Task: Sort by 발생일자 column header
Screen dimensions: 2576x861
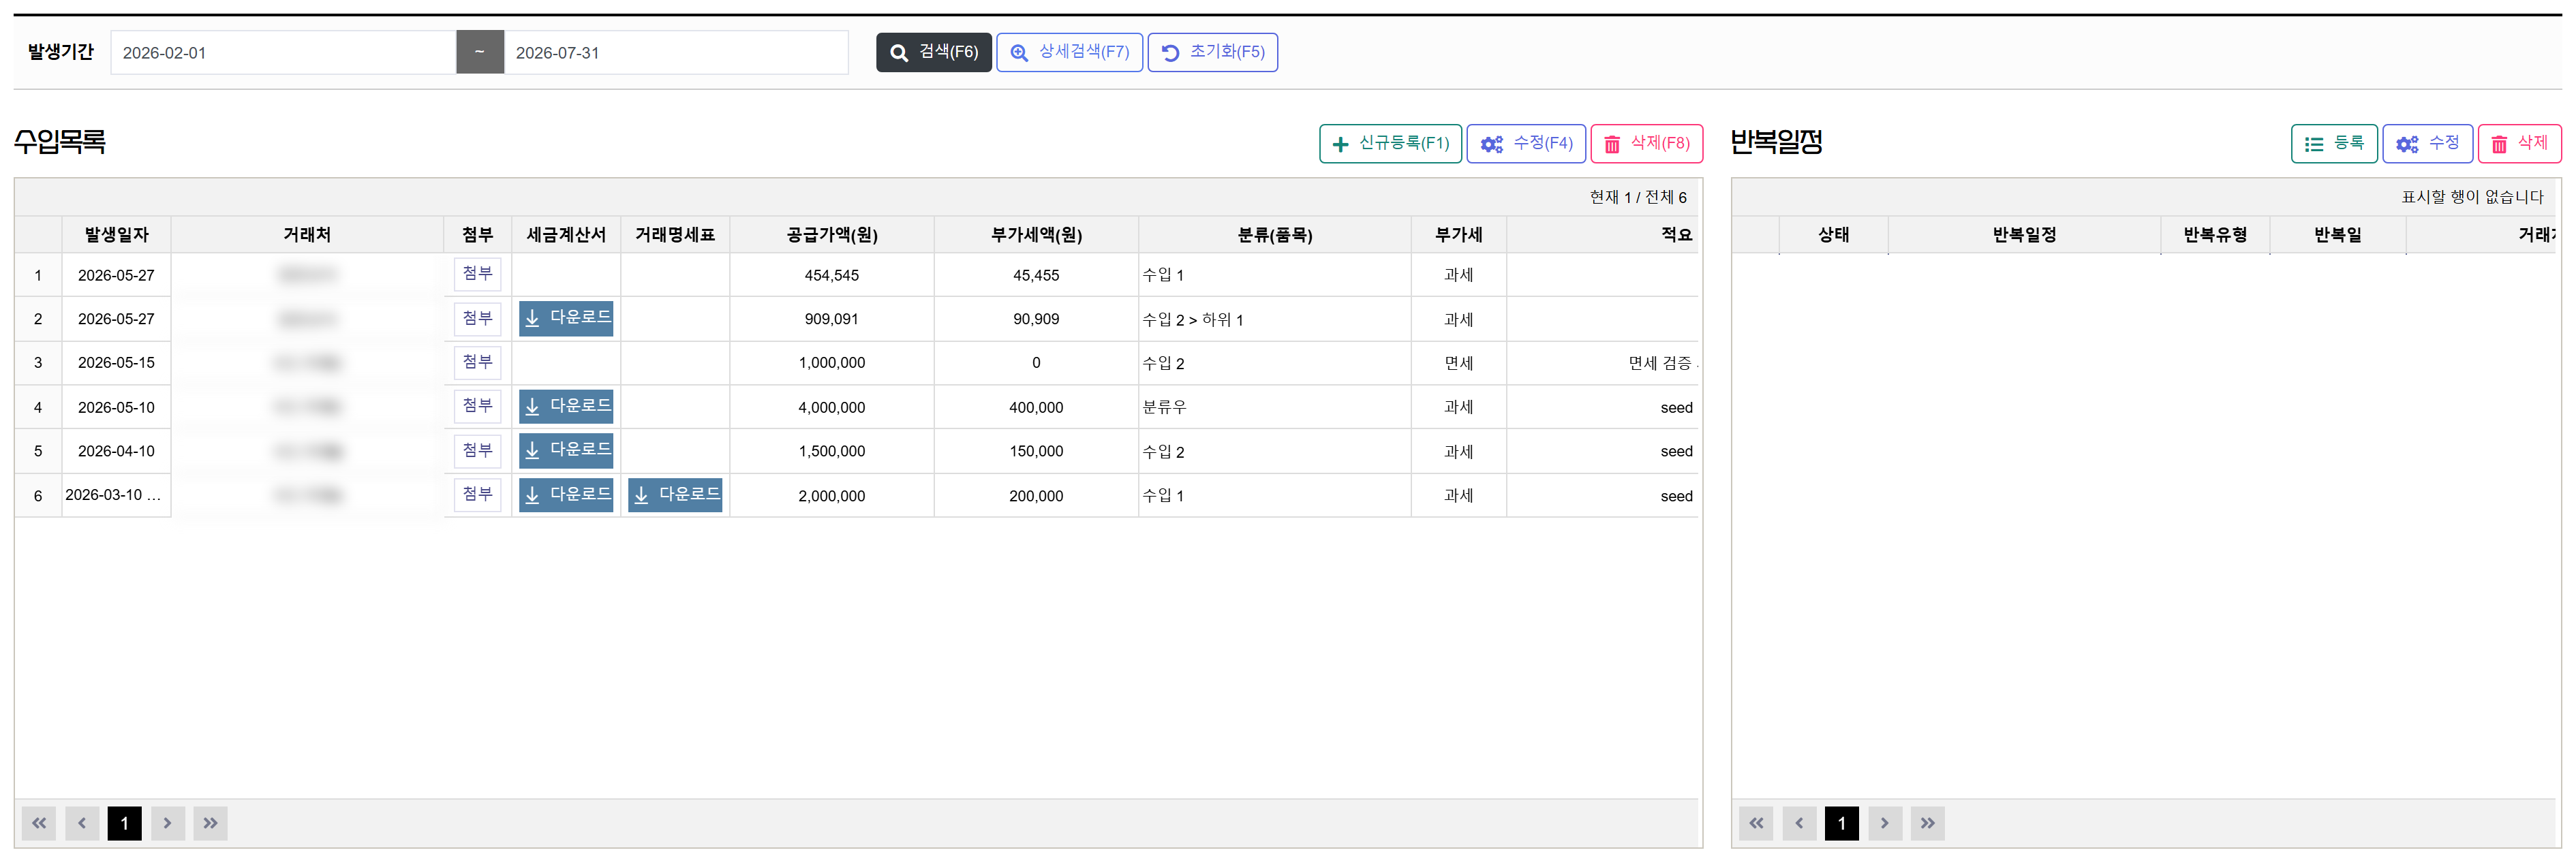Action: pyautogui.click(x=116, y=235)
